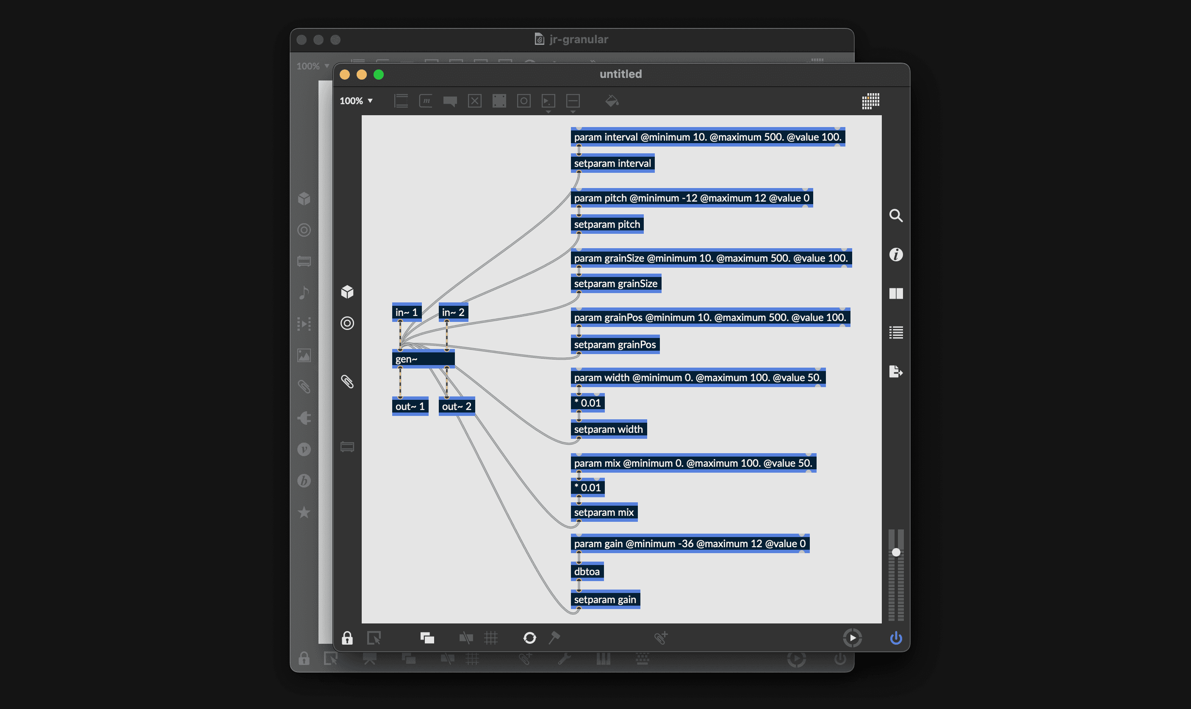The height and width of the screenshot is (709, 1191).
Task: Open the Objects cube icon in left sidebar
Action: (x=347, y=291)
